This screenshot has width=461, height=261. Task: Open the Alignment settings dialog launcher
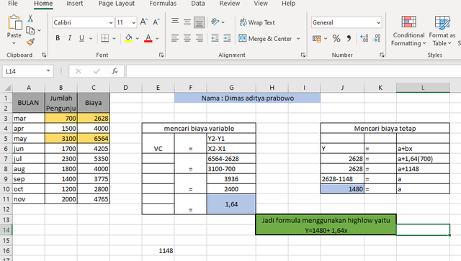pyautogui.click(x=303, y=55)
